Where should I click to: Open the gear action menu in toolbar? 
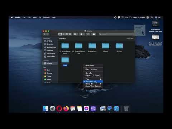tap(82, 34)
